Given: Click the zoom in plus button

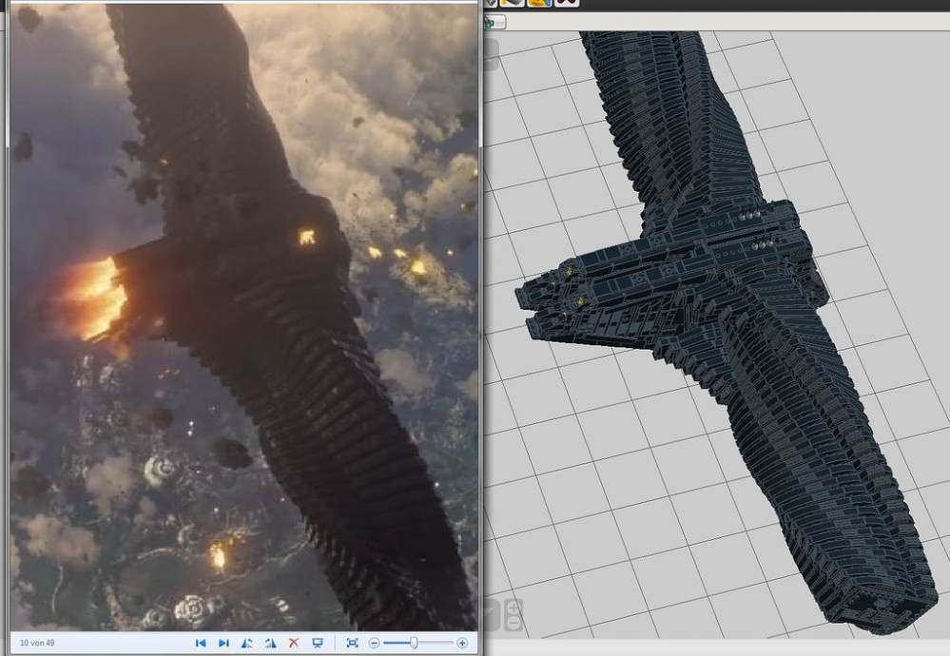Looking at the screenshot, I should tap(462, 643).
